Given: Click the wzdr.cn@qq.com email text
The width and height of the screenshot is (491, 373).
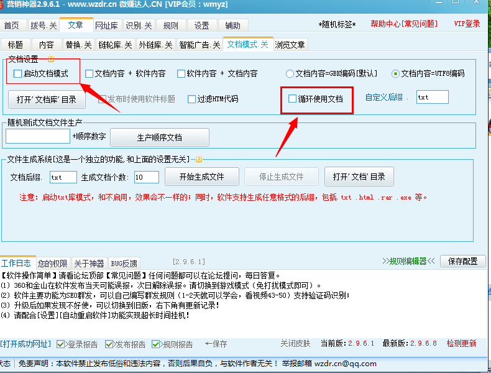Looking at the screenshot, I should (346, 364).
